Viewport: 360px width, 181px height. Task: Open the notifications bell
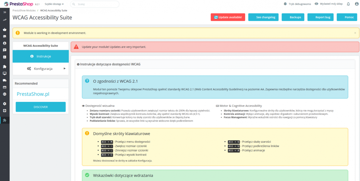coord(348,4)
